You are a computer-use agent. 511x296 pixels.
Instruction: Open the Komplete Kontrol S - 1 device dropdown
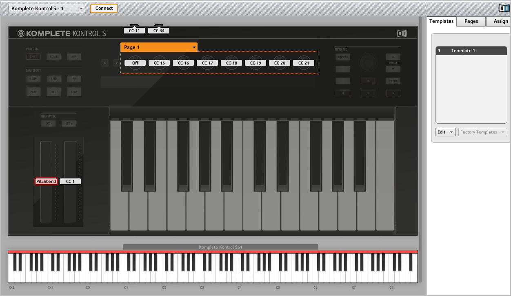pos(47,9)
